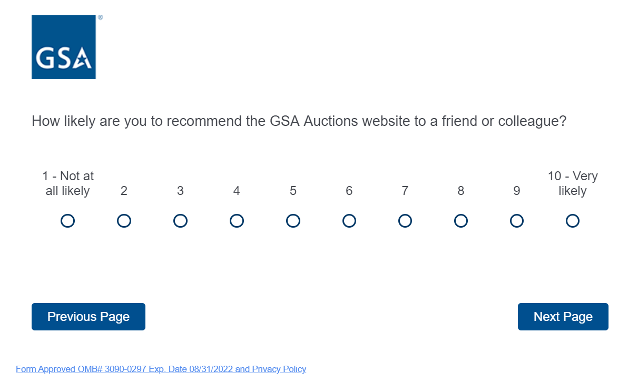Viewport: 628px width, 381px height.
Task: Go back with the Previous Page button
Action: [89, 317]
